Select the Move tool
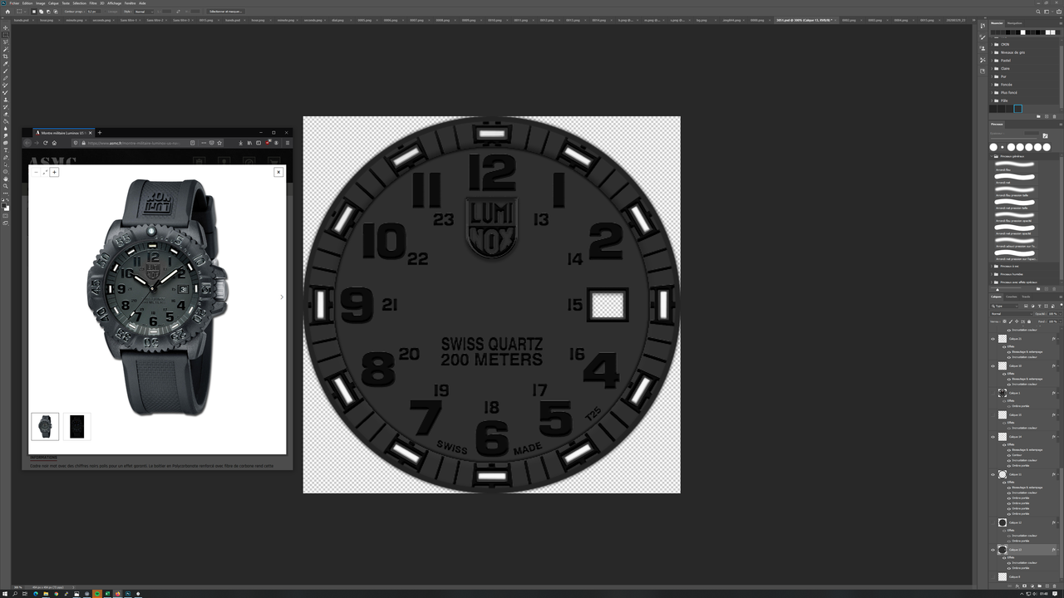 coord(5,27)
